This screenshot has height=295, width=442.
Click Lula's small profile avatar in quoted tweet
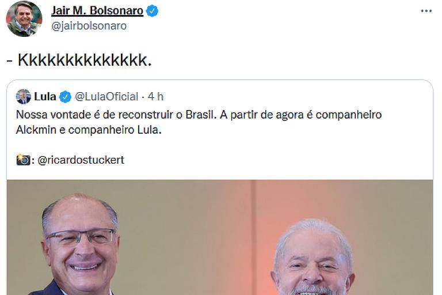tap(24, 97)
